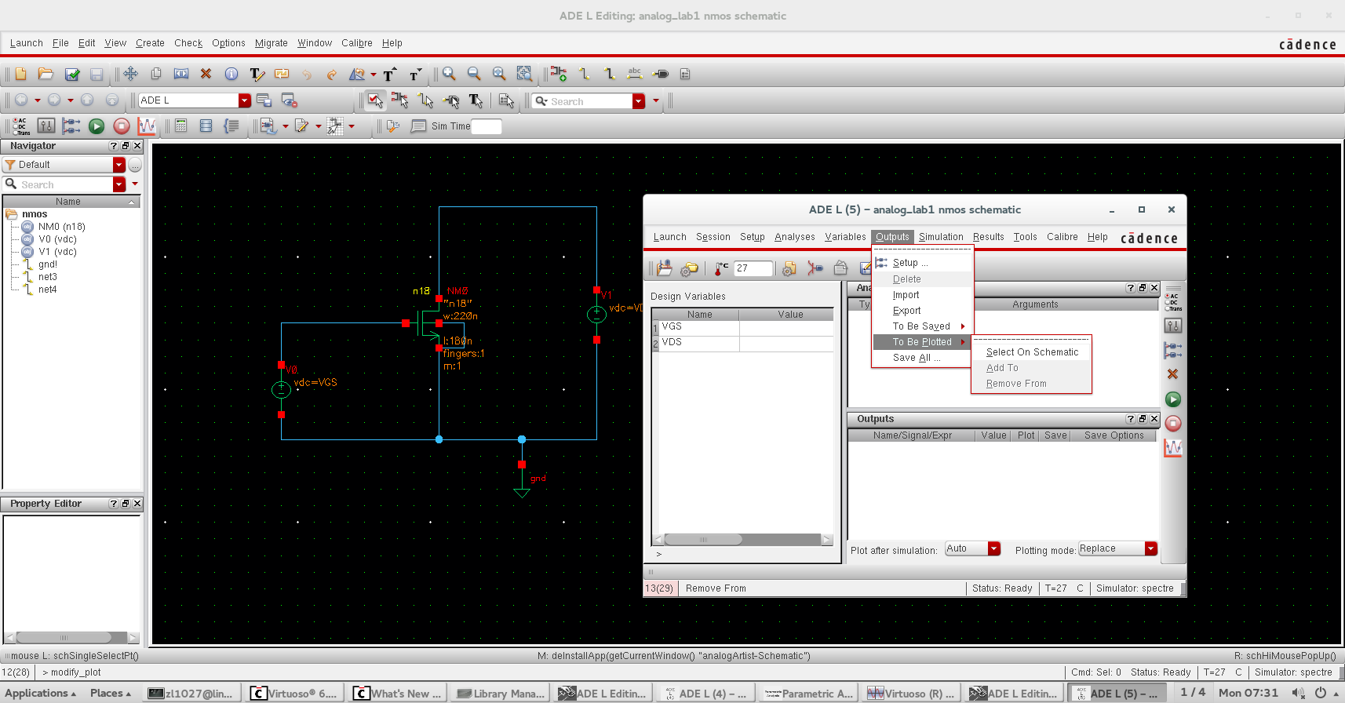
Task: Open the Simulation menu in the ADE L window
Action: pos(941,237)
